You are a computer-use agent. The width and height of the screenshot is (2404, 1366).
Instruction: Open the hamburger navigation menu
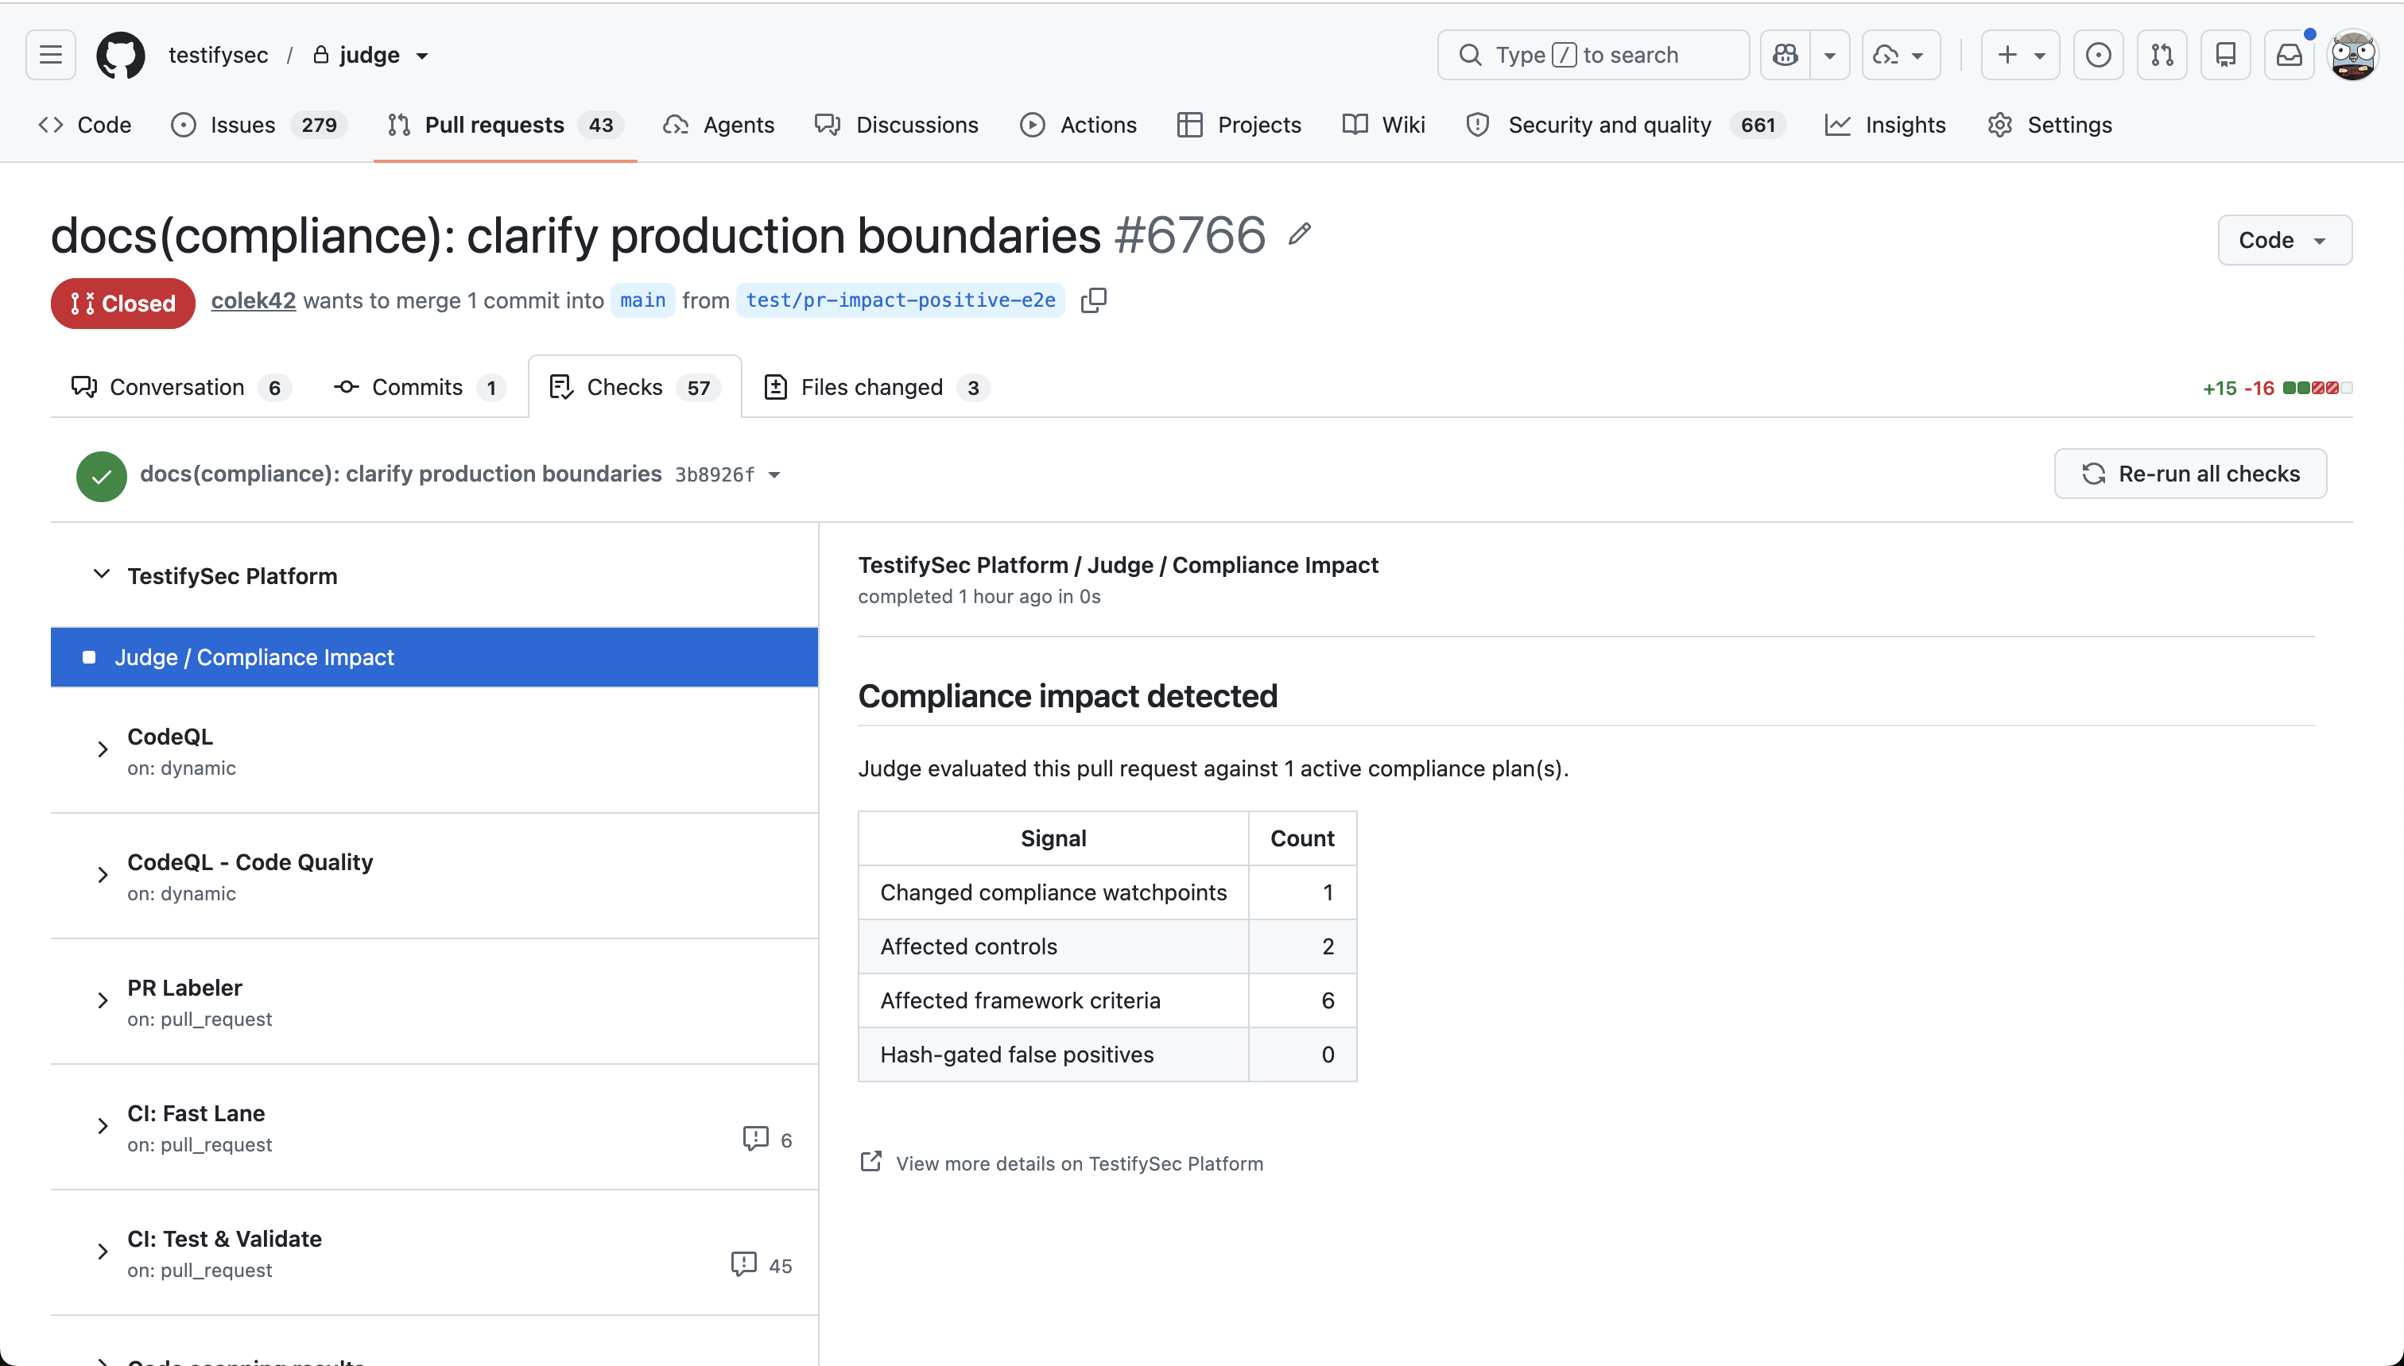[51, 54]
